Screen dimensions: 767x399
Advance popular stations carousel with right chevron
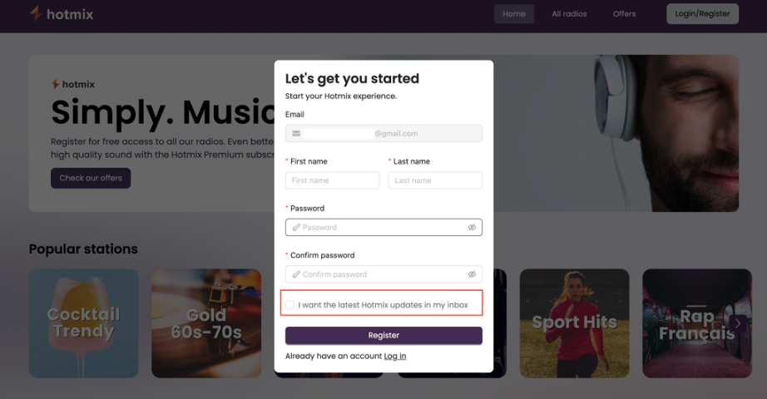738,323
